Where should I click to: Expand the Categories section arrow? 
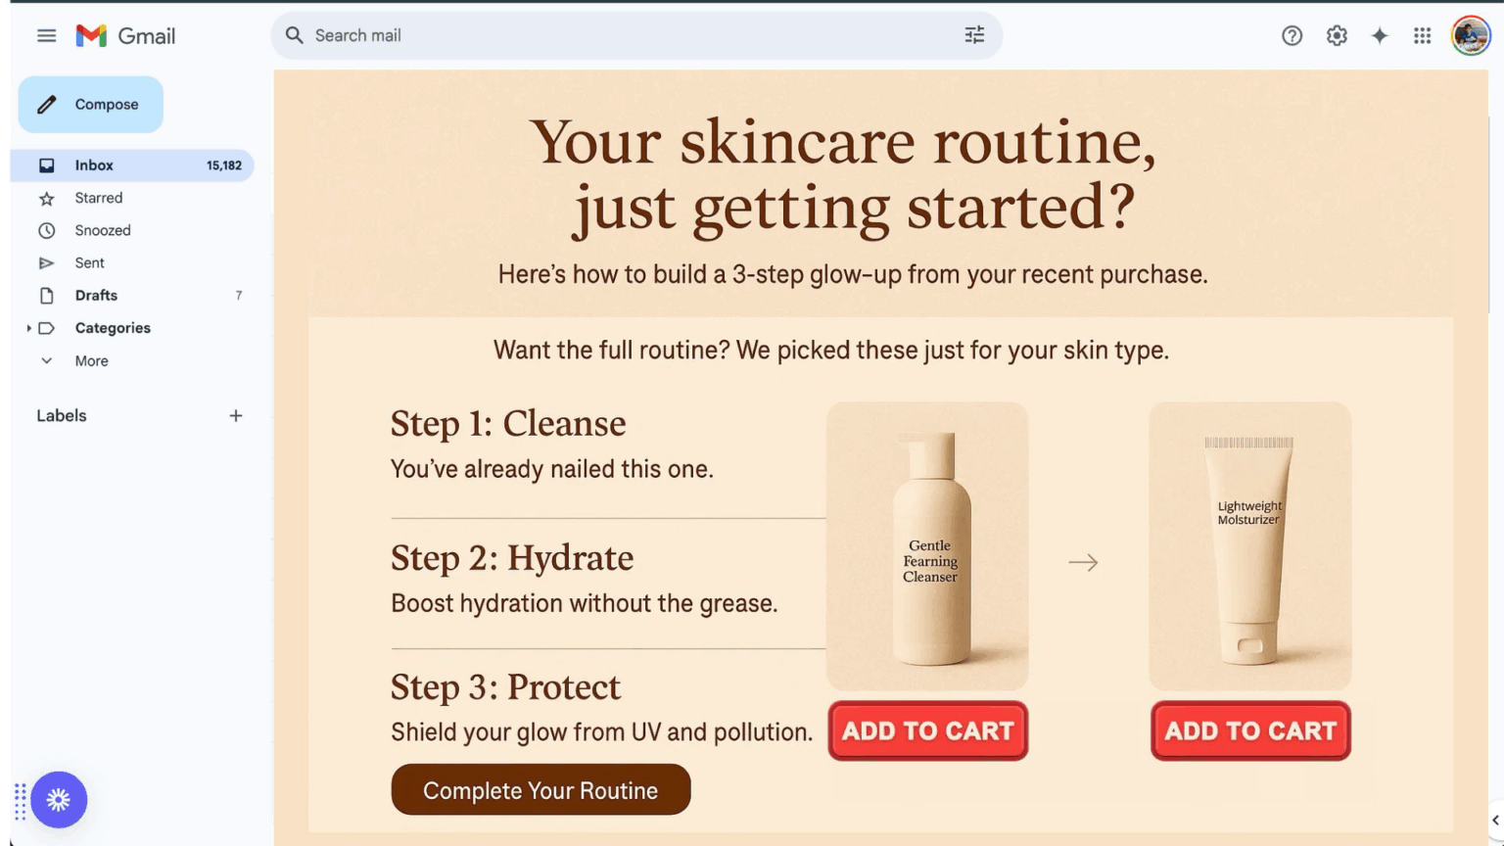28,328
